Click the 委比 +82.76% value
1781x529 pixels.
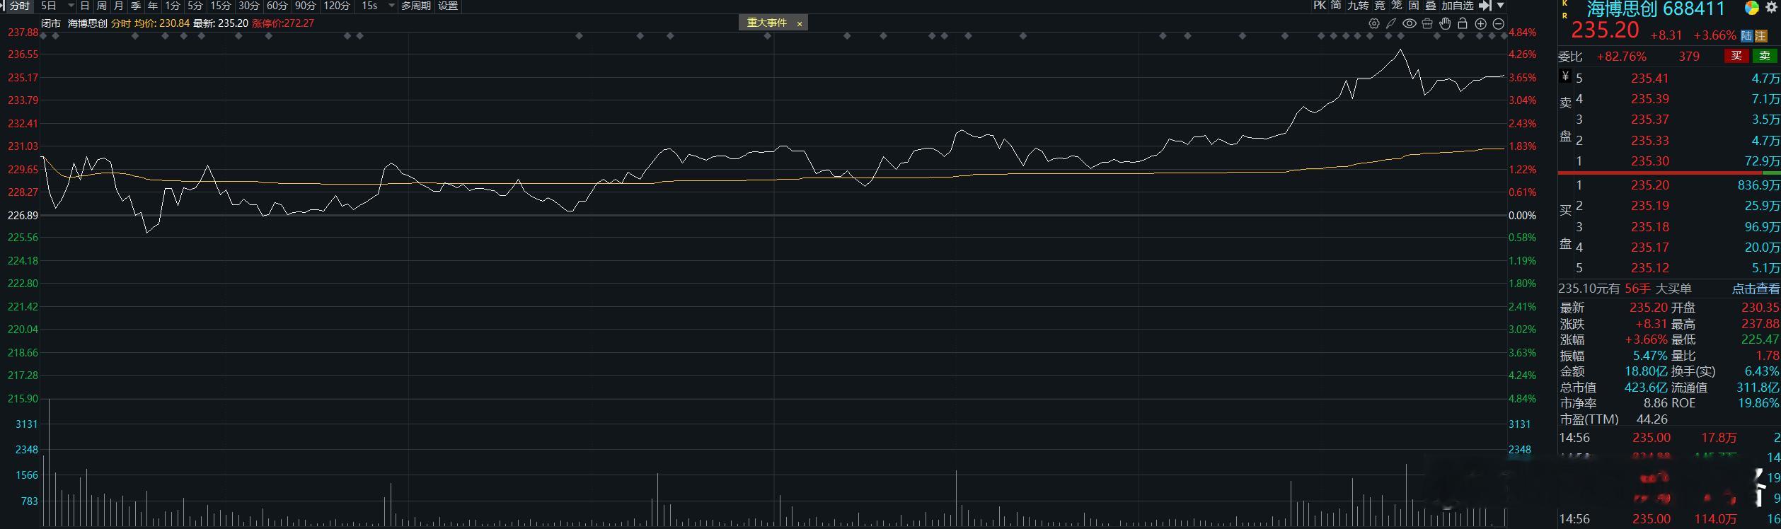(x=1620, y=57)
